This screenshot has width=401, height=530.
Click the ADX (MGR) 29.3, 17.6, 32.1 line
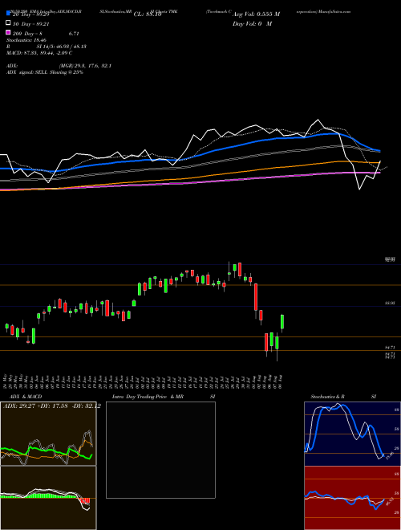tap(59, 66)
